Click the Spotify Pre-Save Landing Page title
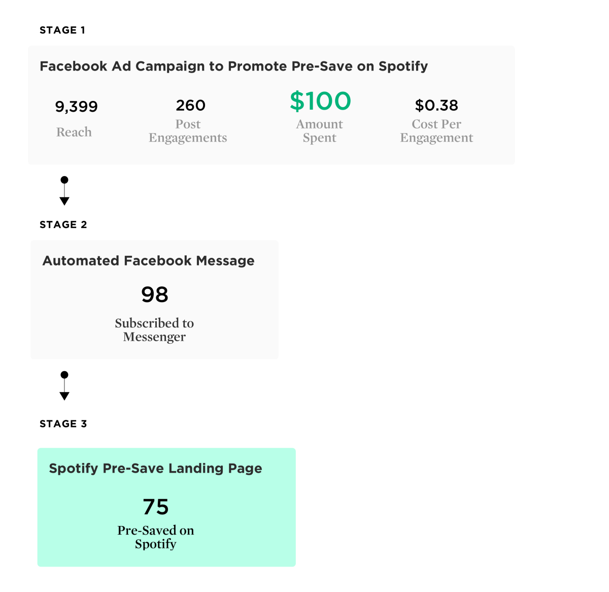The height and width of the screenshot is (592, 609). pyautogui.click(x=155, y=469)
